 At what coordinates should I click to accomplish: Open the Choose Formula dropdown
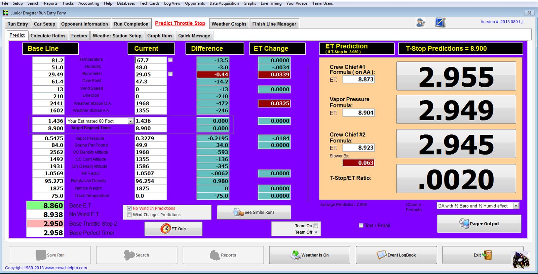pos(516,206)
